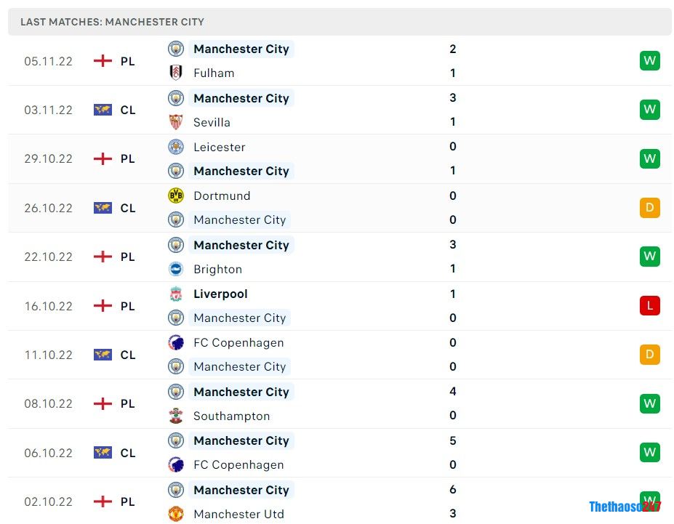This screenshot has height=524, width=674.
Task: Open the FC Copenhagen link on 11.10.22
Action: 238,343
